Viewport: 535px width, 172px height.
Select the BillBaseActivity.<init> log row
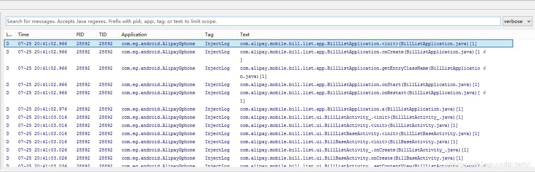pyautogui.click(x=258, y=142)
